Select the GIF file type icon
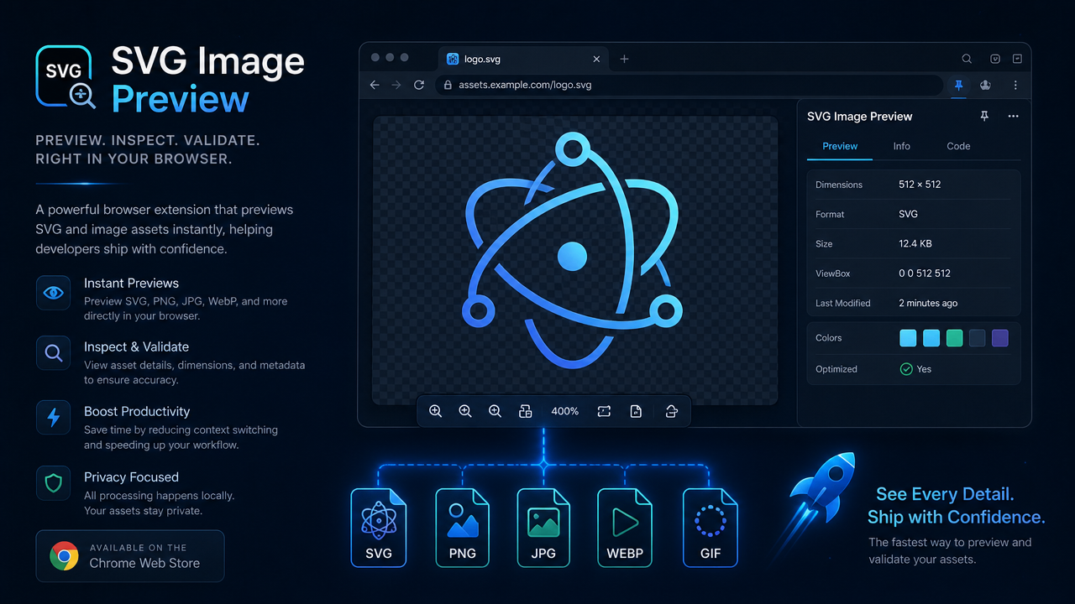The image size is (1075, 604). pyautogui.click(x=711, y=528)
